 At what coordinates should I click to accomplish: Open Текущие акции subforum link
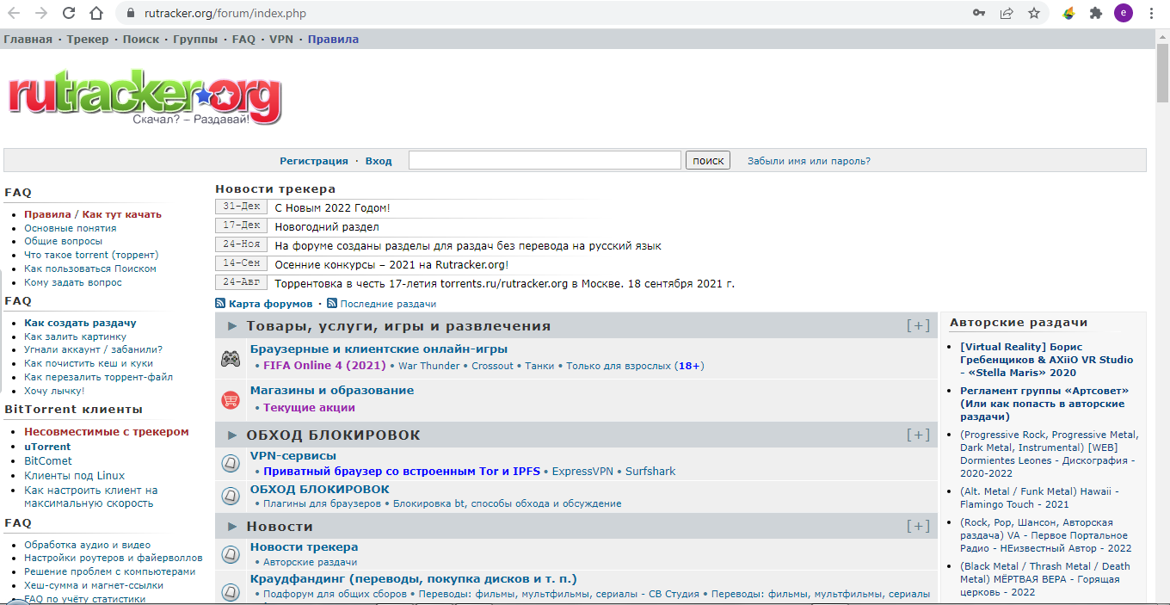click(x=309, y=408)
